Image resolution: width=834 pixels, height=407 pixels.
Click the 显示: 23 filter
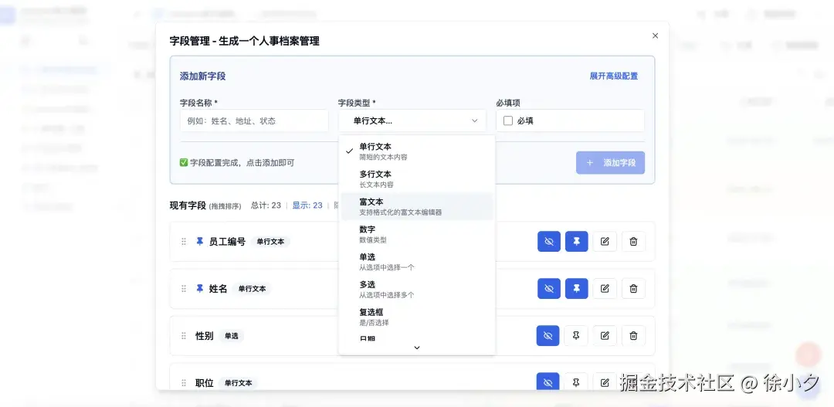pyautogui.click(x=307, y=205)
